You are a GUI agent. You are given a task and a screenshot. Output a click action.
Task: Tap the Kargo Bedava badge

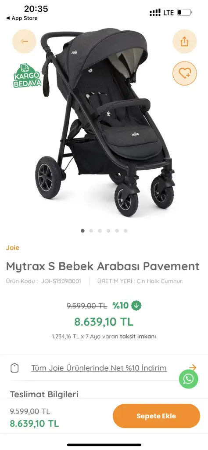point(27,76)
